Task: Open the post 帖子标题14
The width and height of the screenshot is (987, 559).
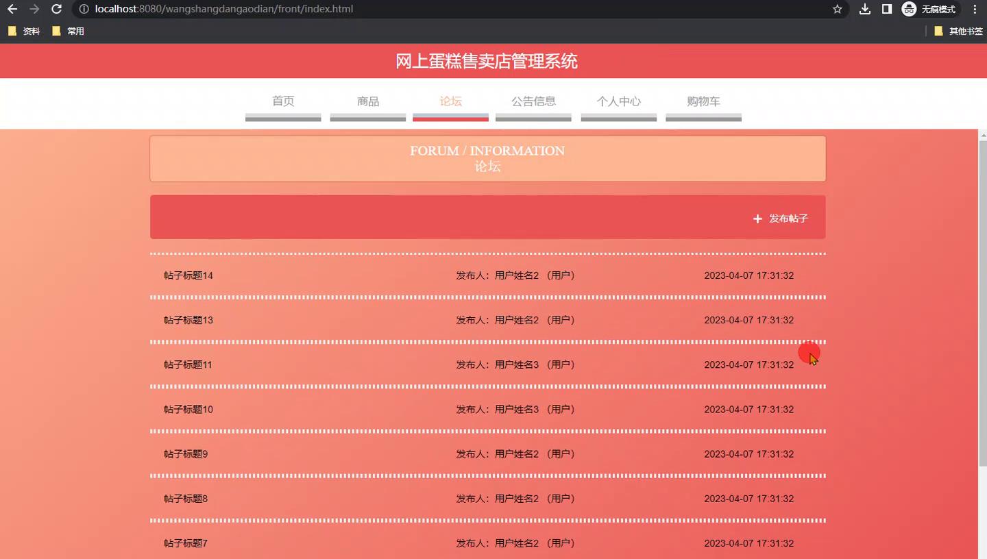Action: (x=188, y=275)
